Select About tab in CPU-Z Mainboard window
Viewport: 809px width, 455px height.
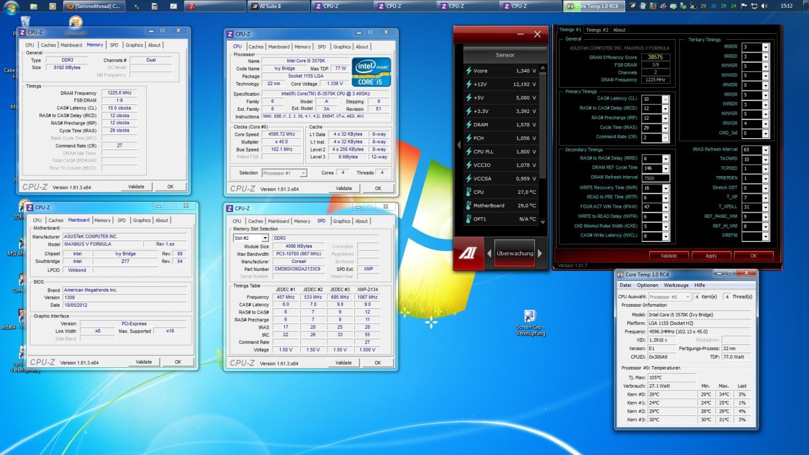point(162,220)
